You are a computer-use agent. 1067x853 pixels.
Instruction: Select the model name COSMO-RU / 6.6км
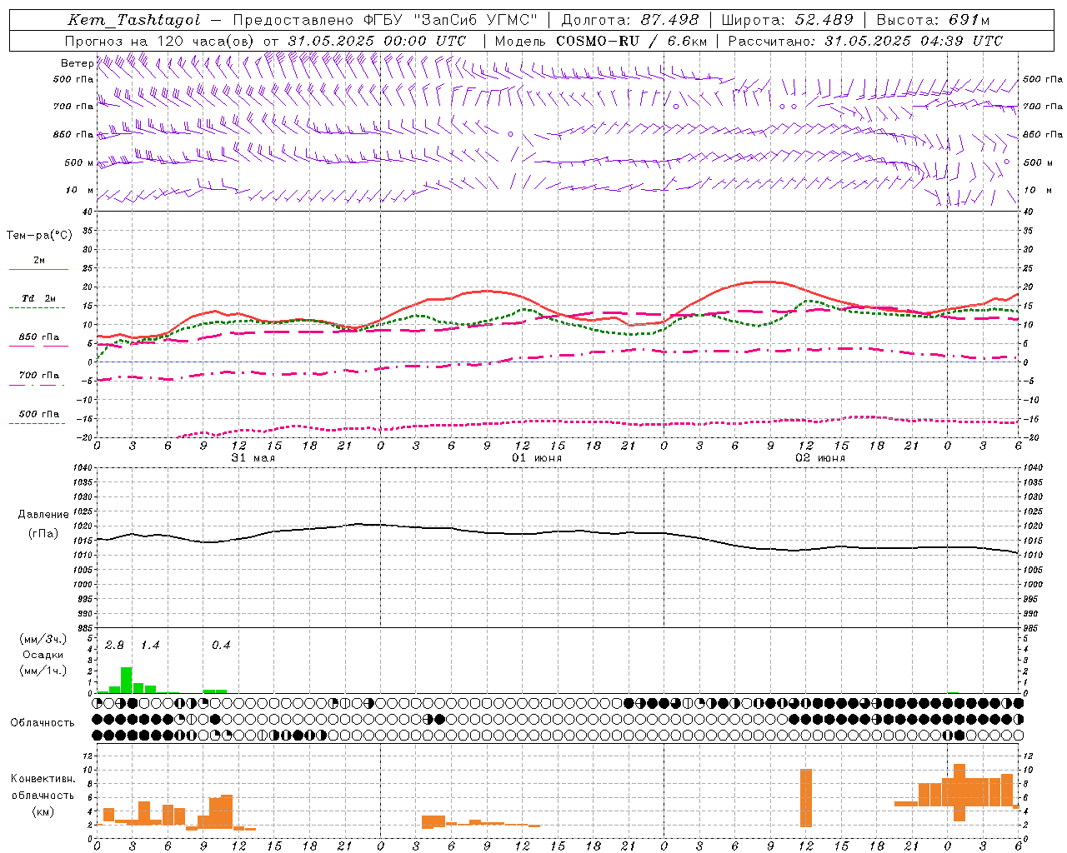[x=631, y=41]
